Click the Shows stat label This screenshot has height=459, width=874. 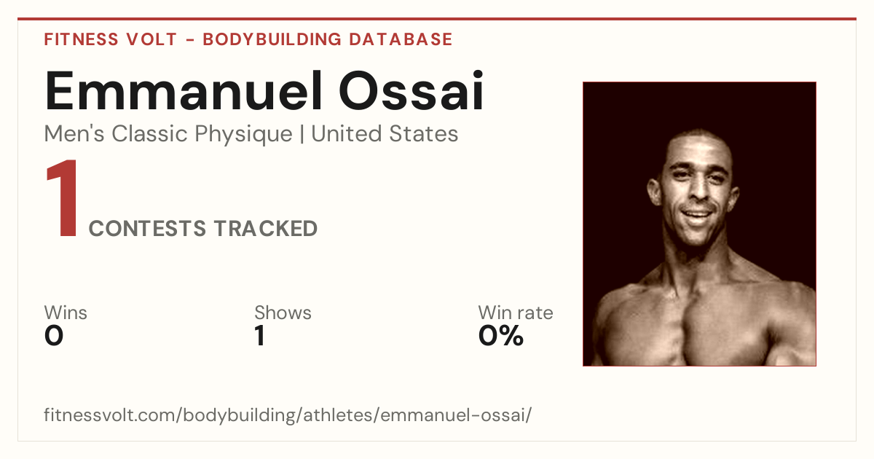coord(283,313)
